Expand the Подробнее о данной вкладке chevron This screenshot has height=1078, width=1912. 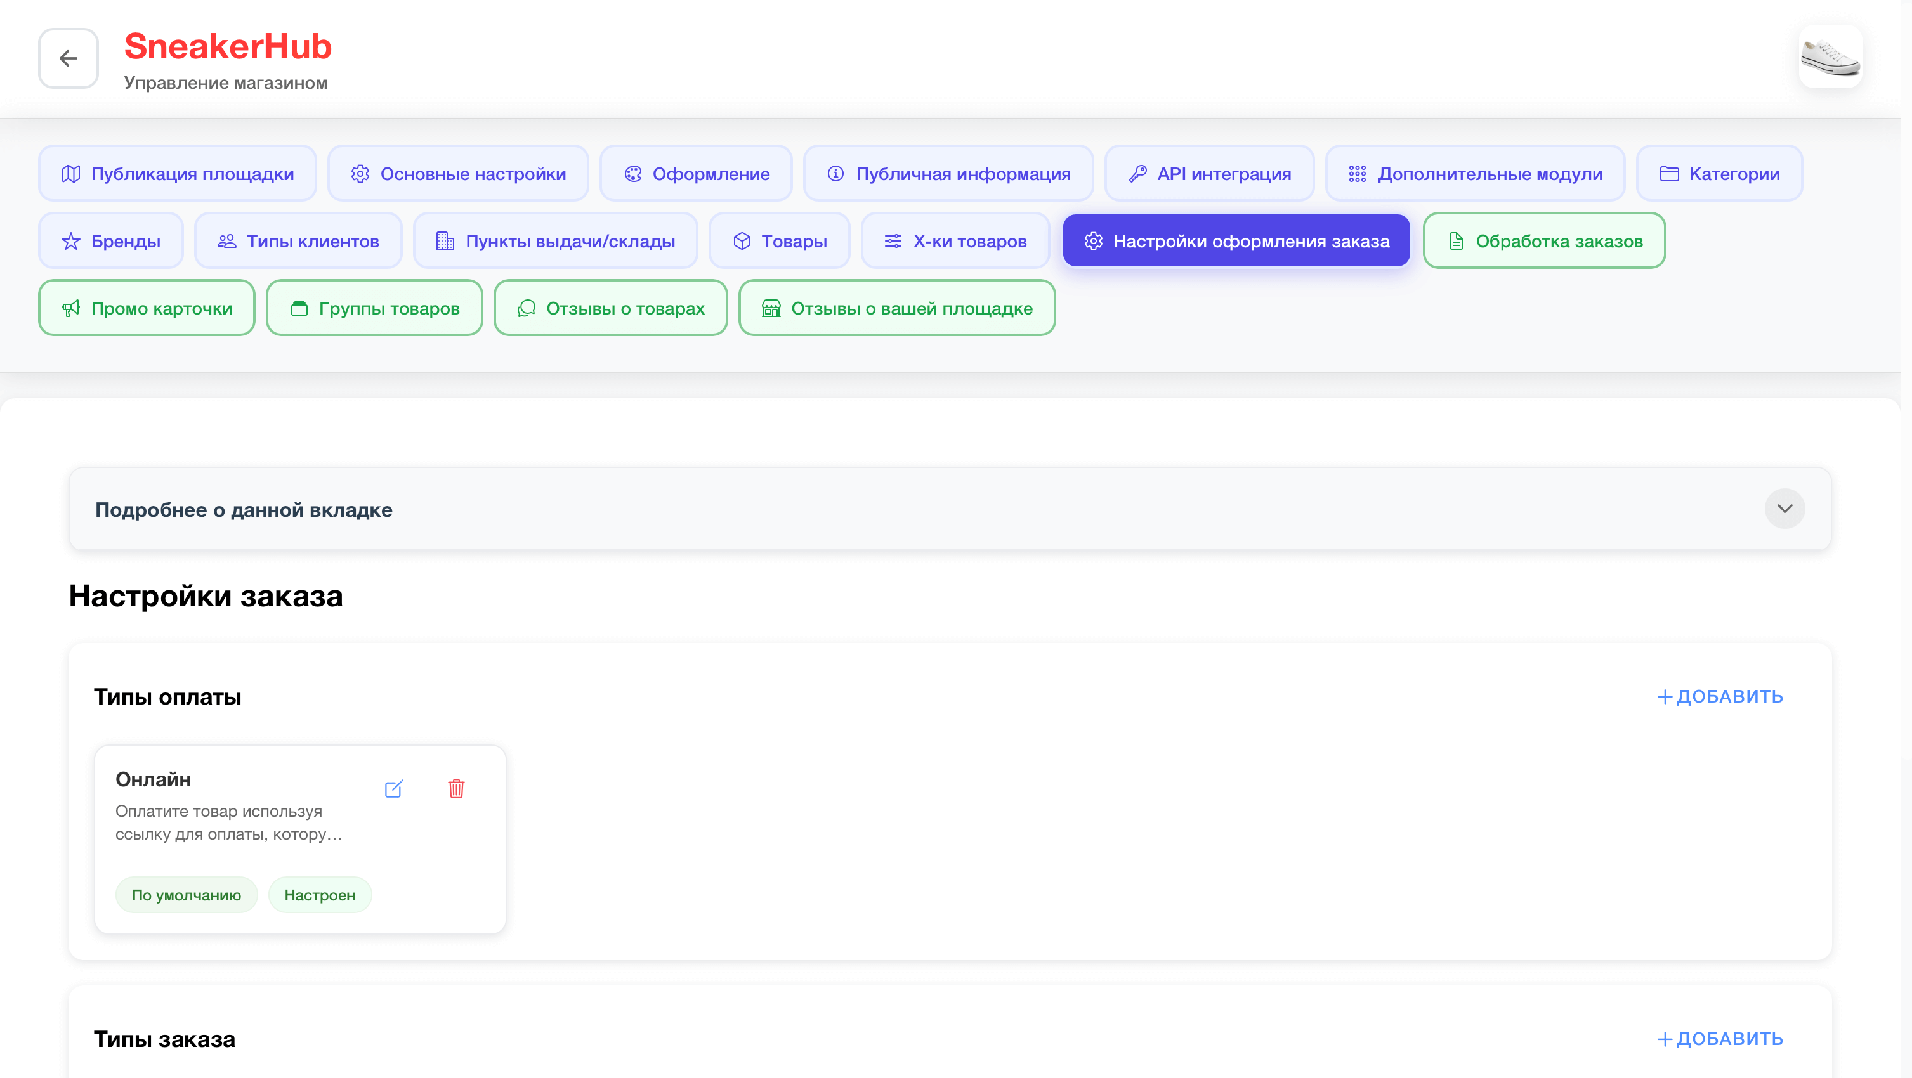point(1784,508)
